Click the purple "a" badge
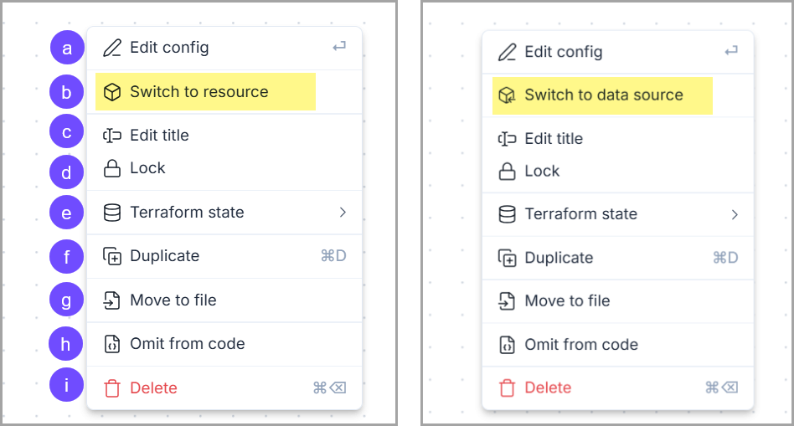The height and width of the screenshot is (426, 794). click(67, 48)
